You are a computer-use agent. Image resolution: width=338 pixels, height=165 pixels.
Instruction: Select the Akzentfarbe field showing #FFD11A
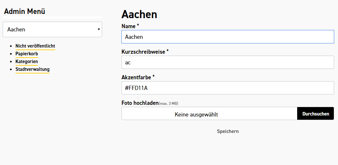click(x=227, y=88)
